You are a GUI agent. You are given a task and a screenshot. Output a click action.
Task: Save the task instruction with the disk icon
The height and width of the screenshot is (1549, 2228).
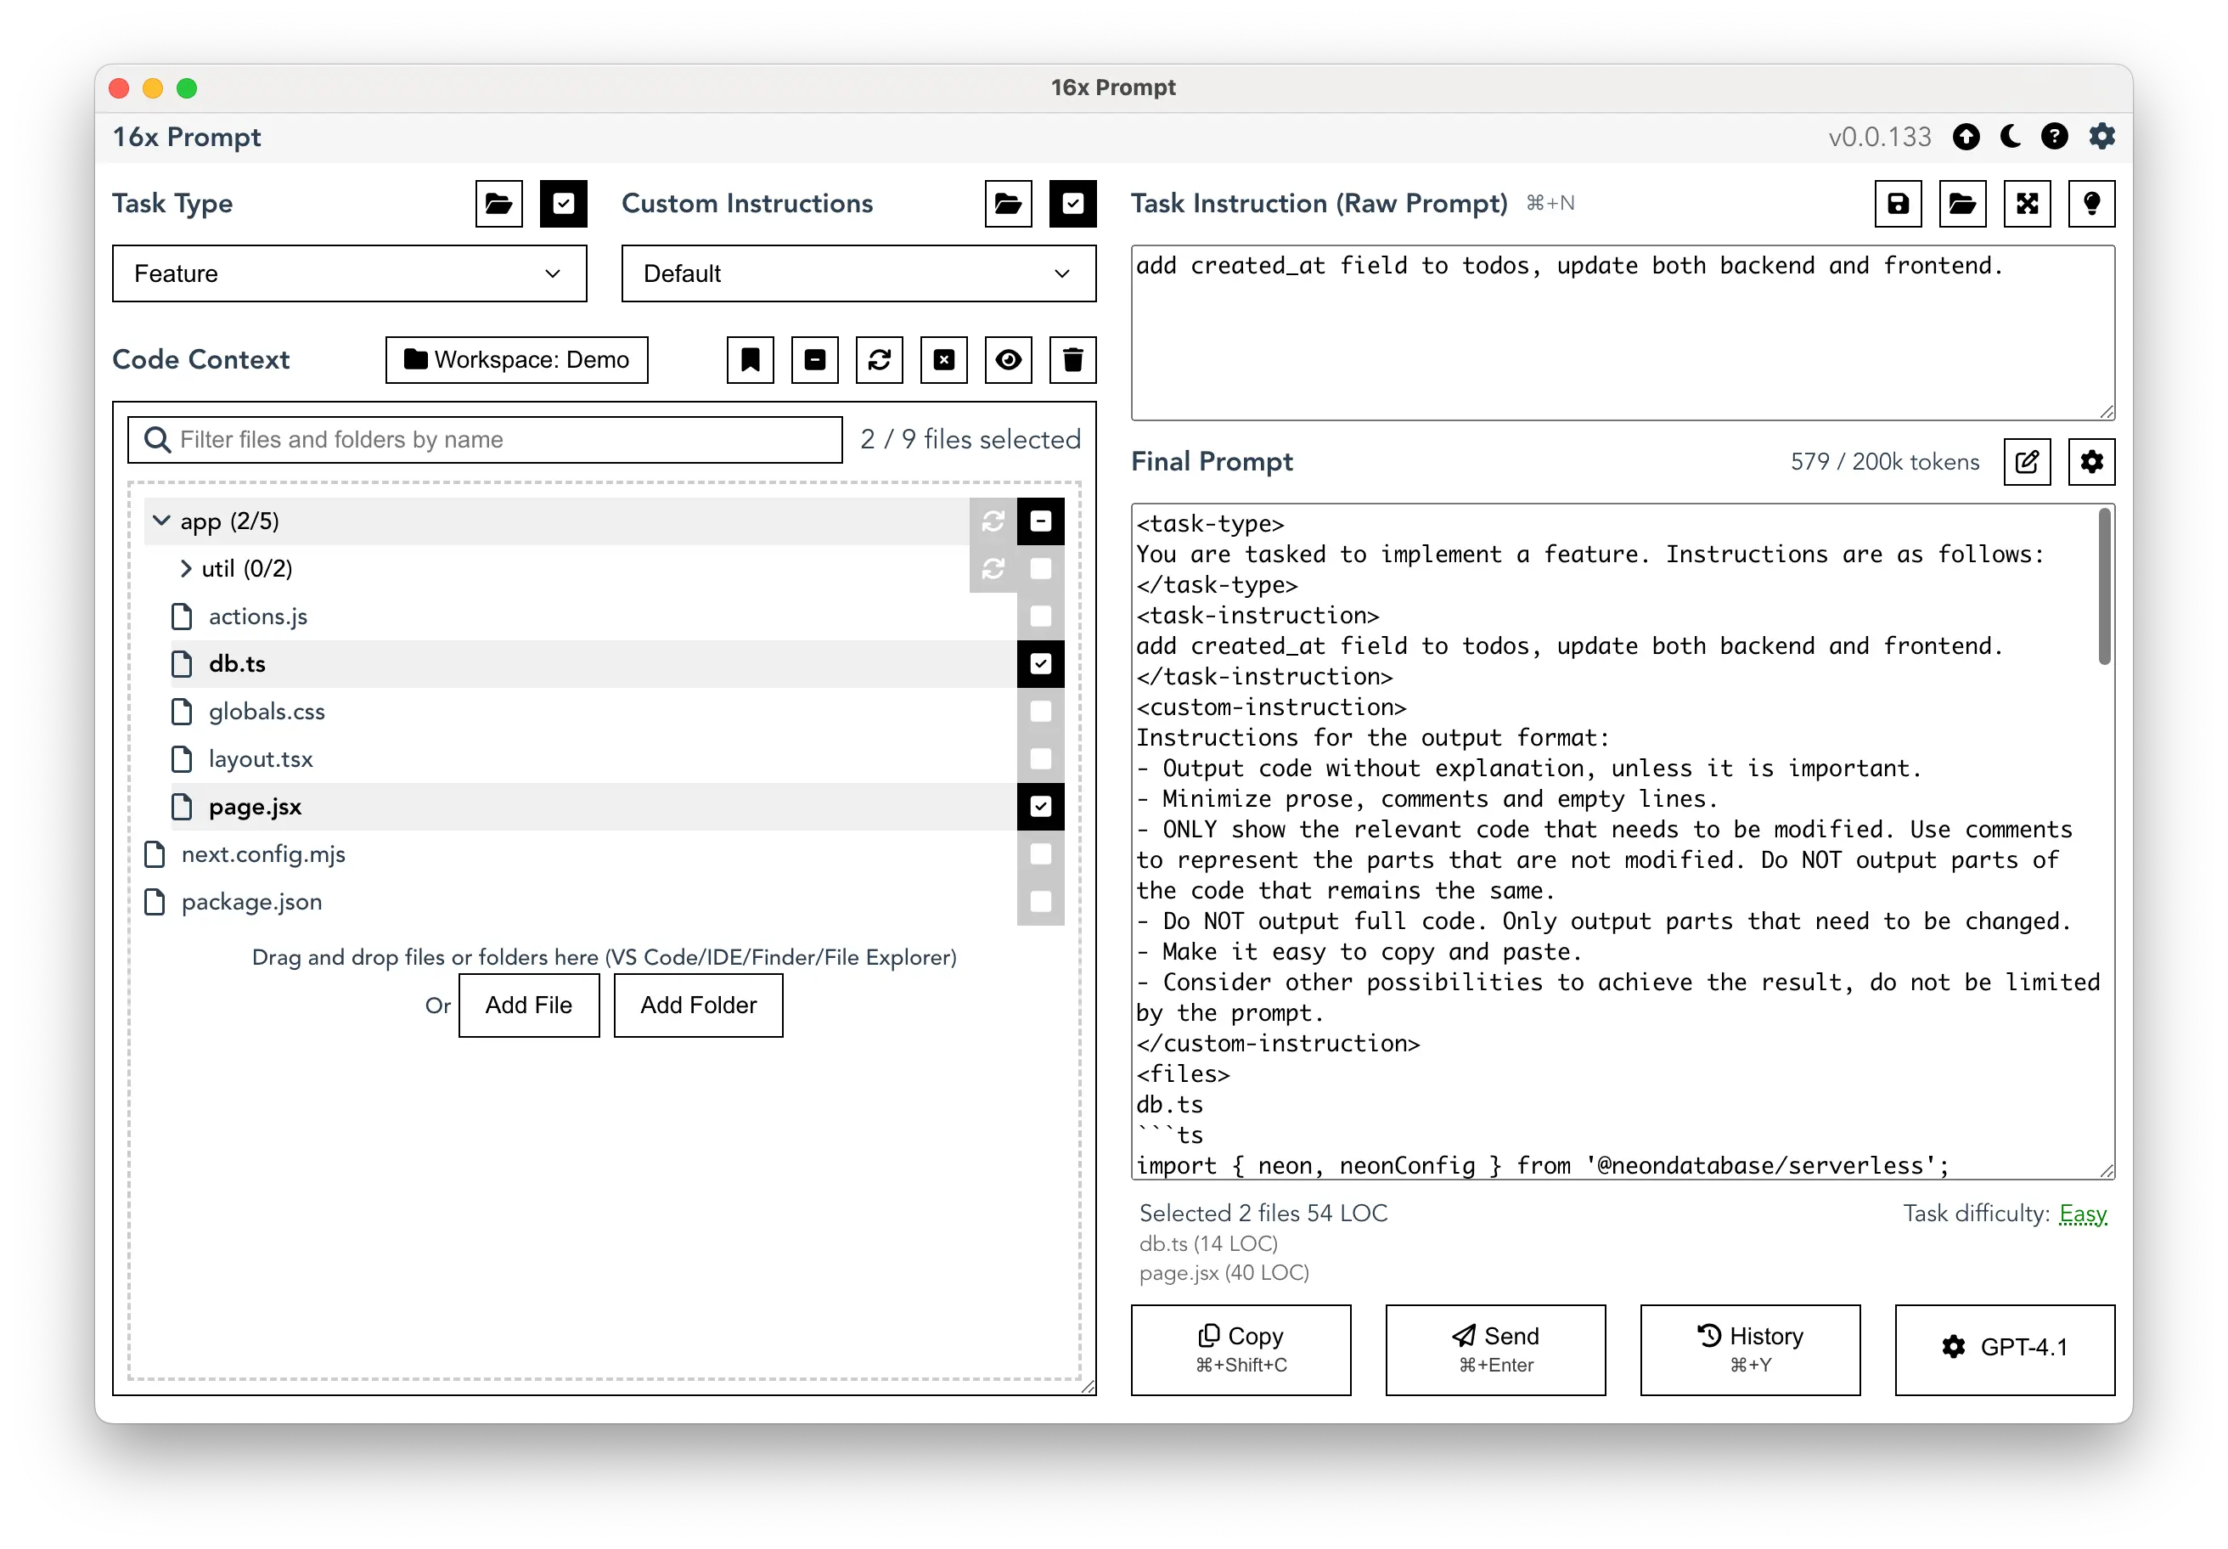point(1898,204)
